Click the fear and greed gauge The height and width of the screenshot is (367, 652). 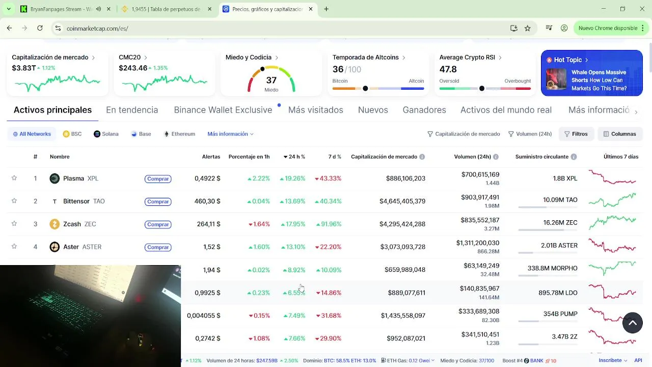(271, 78)
